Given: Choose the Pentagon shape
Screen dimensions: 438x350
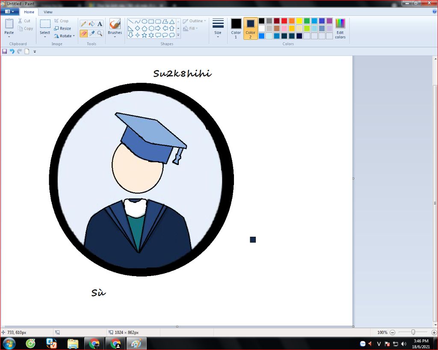Looking at the screenshot, I should point(145,28).
